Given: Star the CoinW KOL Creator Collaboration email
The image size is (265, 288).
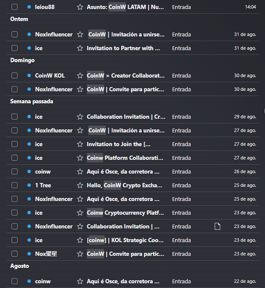Looking at the screenshot, I should (x=80, y=75).
